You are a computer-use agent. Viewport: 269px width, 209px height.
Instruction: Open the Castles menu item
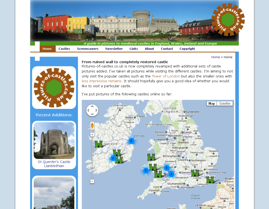(64, 49)
